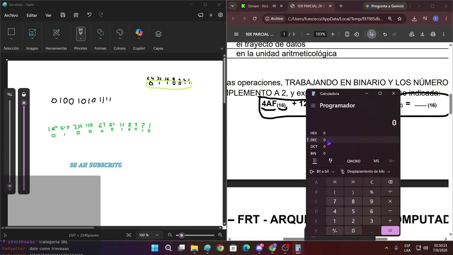This screenshot has height=255, width=453.
Task: Select the HEX base in calculator
Action: click(353, 133)
